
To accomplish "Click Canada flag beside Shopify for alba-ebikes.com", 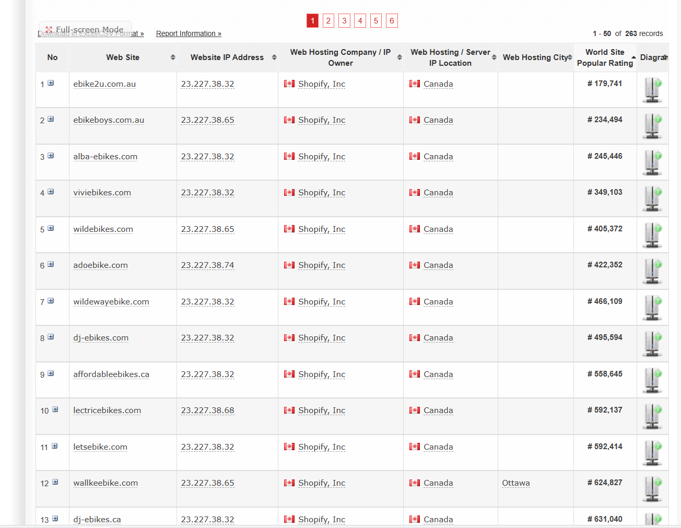I will (x=289, y=156).
